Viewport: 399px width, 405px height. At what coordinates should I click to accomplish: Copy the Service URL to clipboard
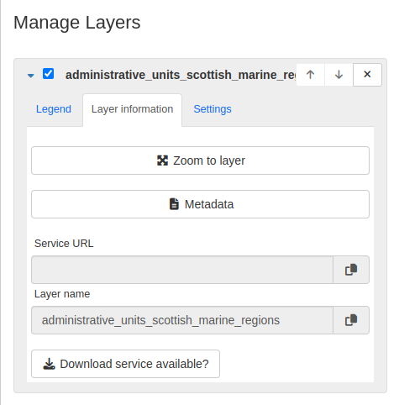click(351, 270)
